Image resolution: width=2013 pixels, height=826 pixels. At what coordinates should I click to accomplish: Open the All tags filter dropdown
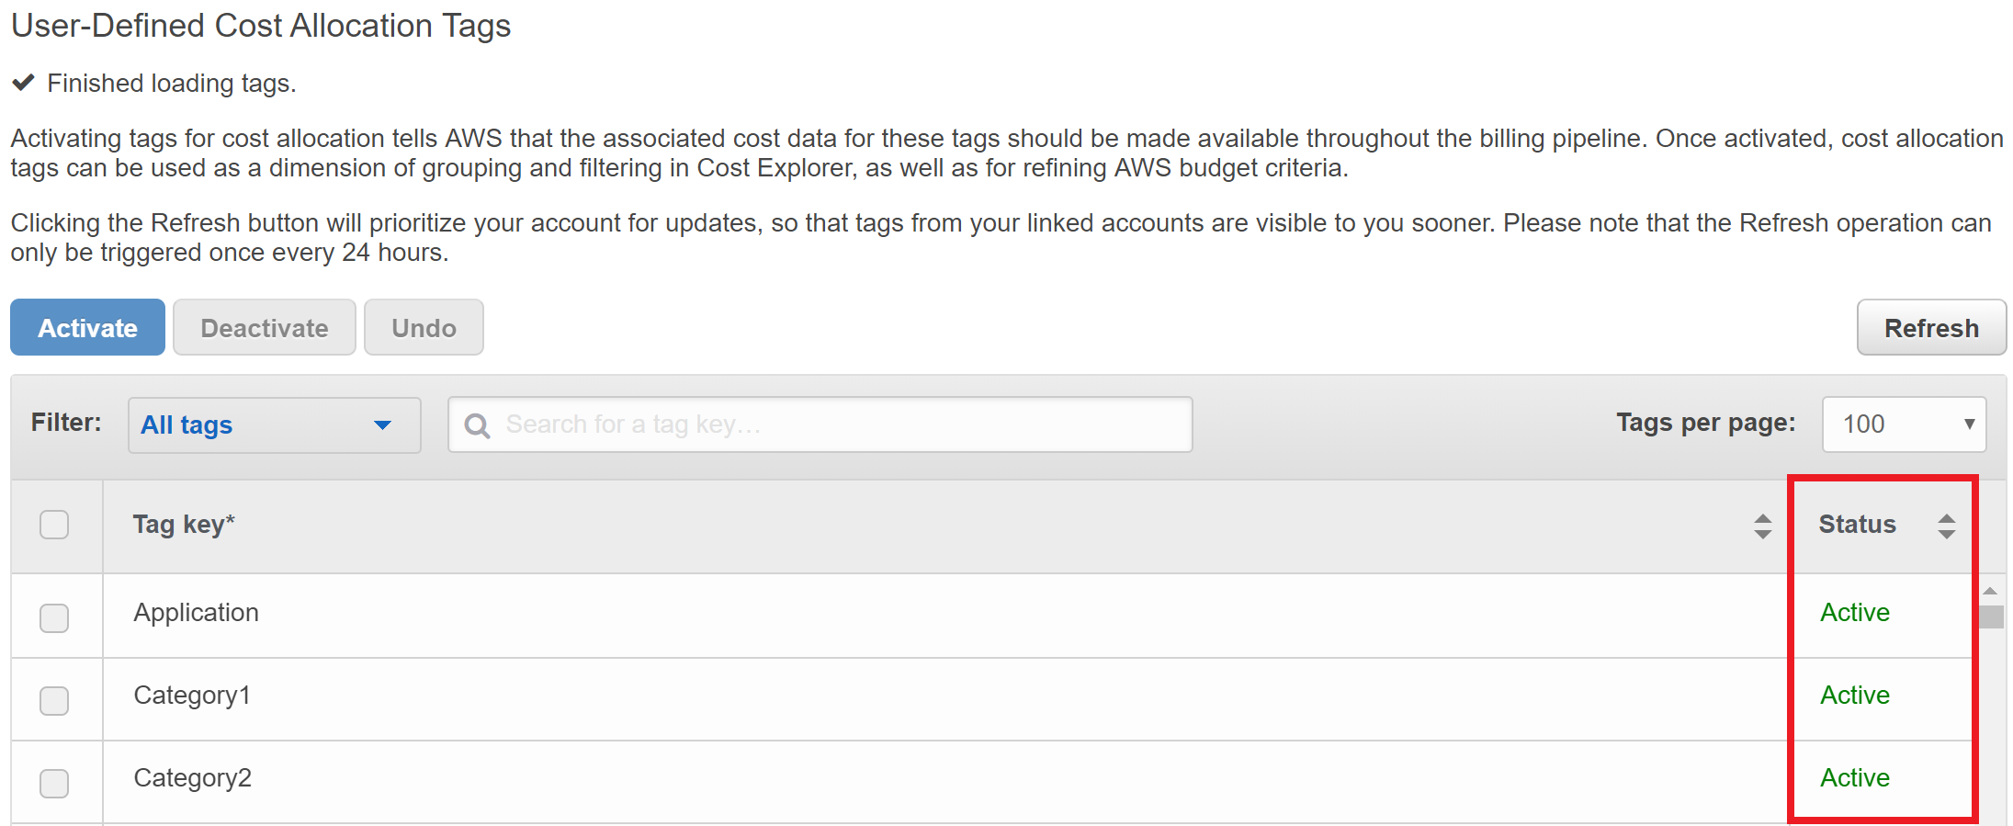274,424
